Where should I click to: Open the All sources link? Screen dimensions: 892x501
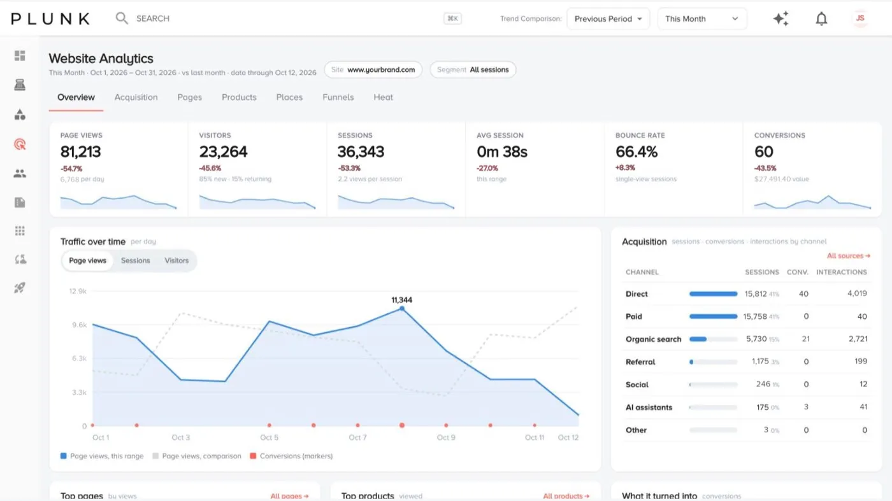coord(849,256)
